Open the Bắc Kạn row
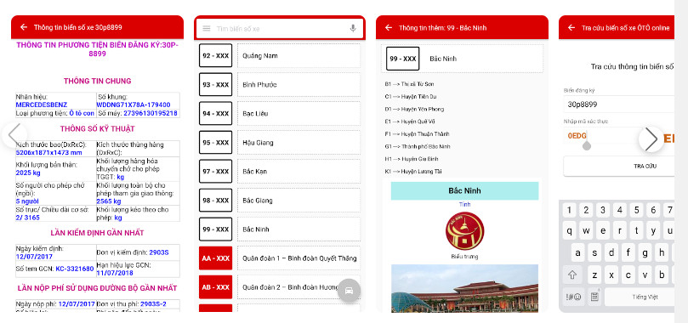 (x=299, y=172)
